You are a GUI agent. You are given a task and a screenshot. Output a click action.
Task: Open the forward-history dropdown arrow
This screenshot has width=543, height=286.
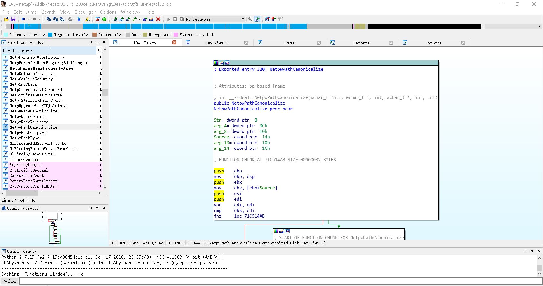40,19
